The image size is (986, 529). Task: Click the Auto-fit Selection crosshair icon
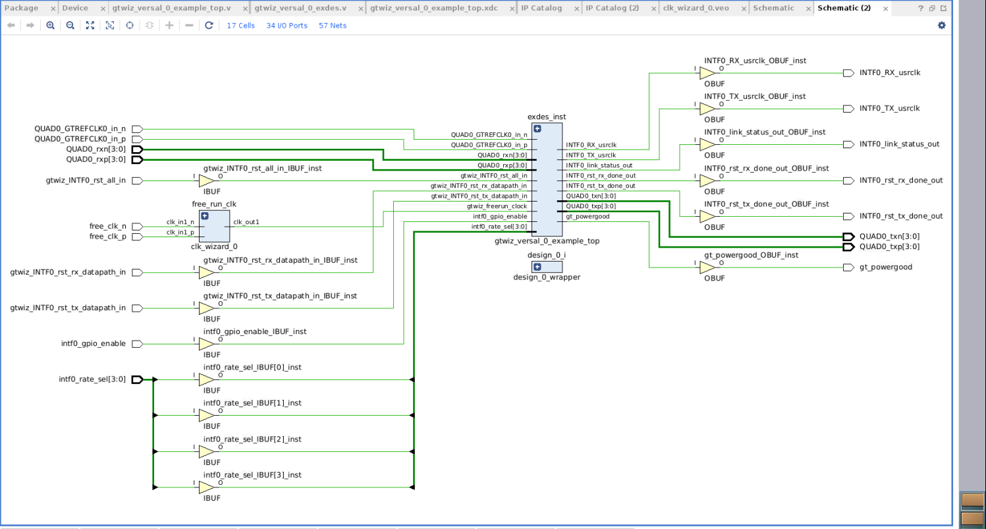pyautogui.click(x=130, y=25)
